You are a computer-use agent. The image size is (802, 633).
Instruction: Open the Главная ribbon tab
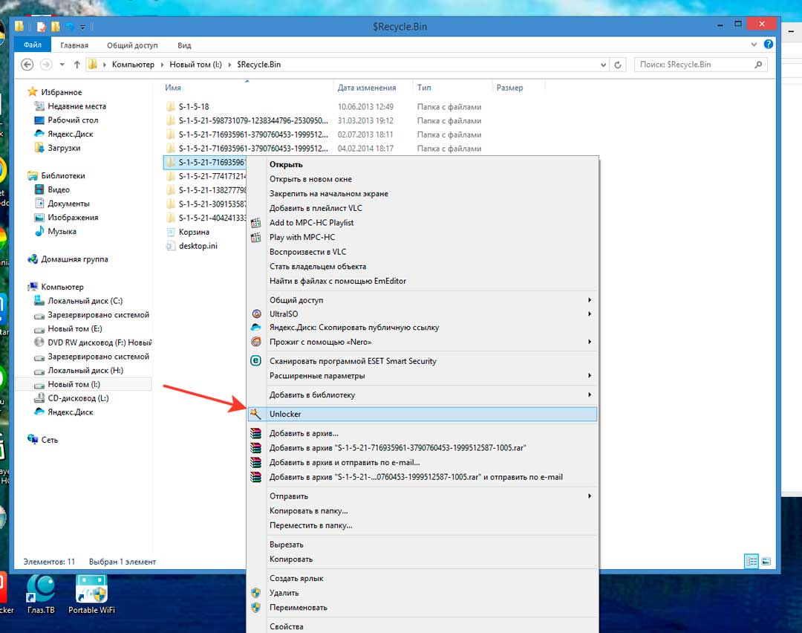(x=74, y=45)
